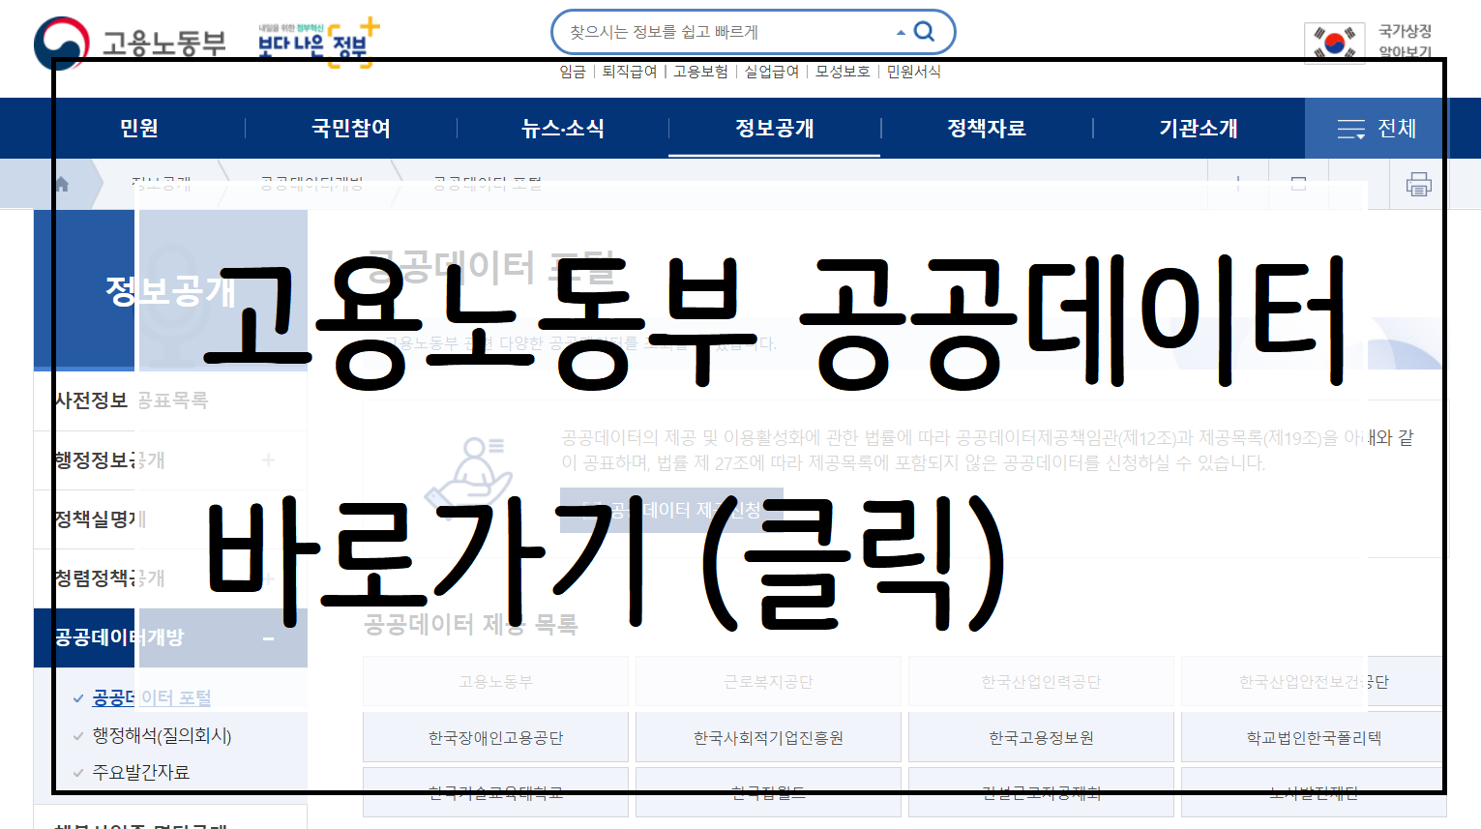Click the 학교법인한국폴리텍 button
The height and width of the screenshot is (829, 1481).
[x=1314, y=737]
